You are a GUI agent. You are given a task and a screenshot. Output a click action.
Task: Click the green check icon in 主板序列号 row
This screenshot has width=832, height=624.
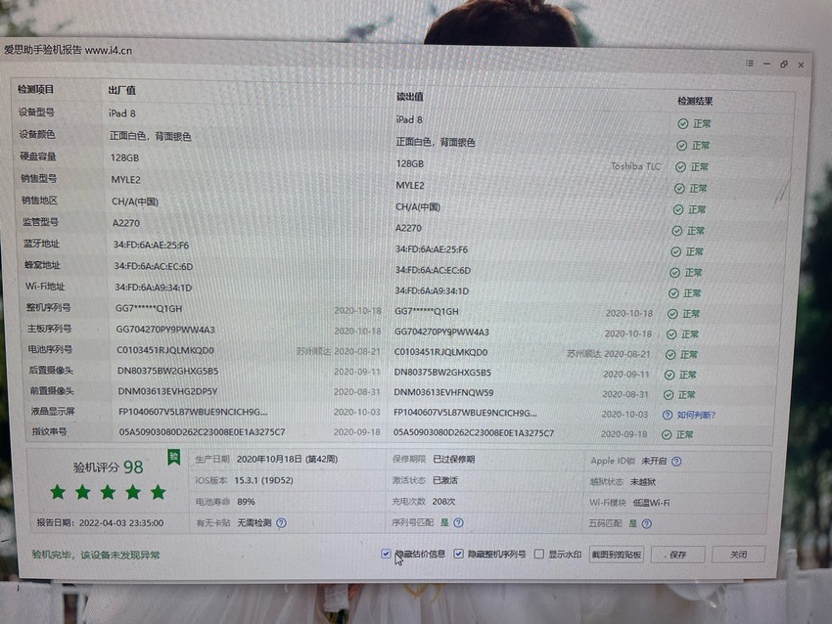click(x=671, y=334)
